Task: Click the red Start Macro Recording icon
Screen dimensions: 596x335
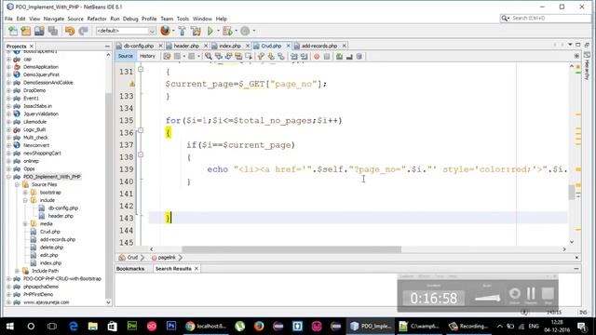Action: 317,56
